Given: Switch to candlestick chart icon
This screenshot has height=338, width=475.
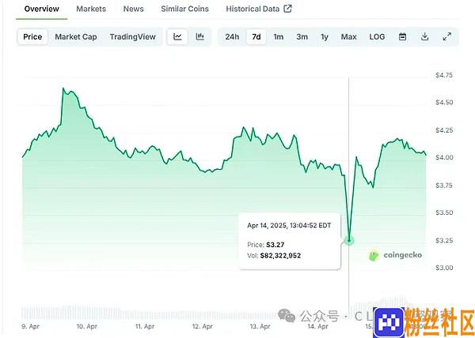Looking at the screenshot, I should pos(200,36).
